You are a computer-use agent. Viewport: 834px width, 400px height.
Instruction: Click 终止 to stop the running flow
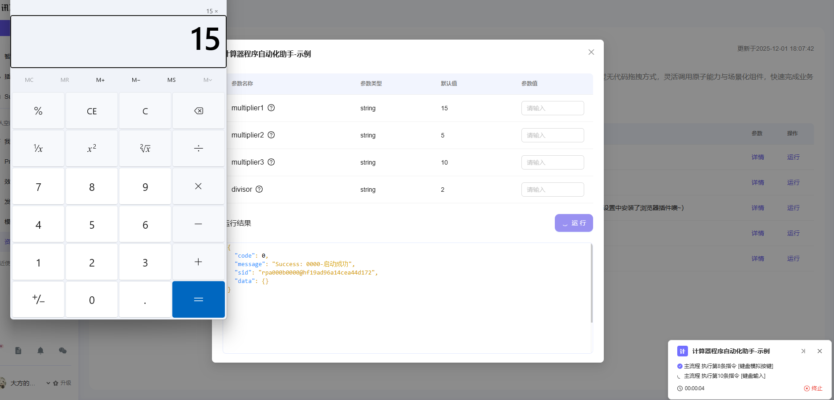[813, 388]
